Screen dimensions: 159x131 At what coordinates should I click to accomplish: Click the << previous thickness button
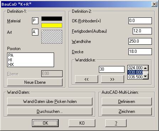[x=86, y=79]
